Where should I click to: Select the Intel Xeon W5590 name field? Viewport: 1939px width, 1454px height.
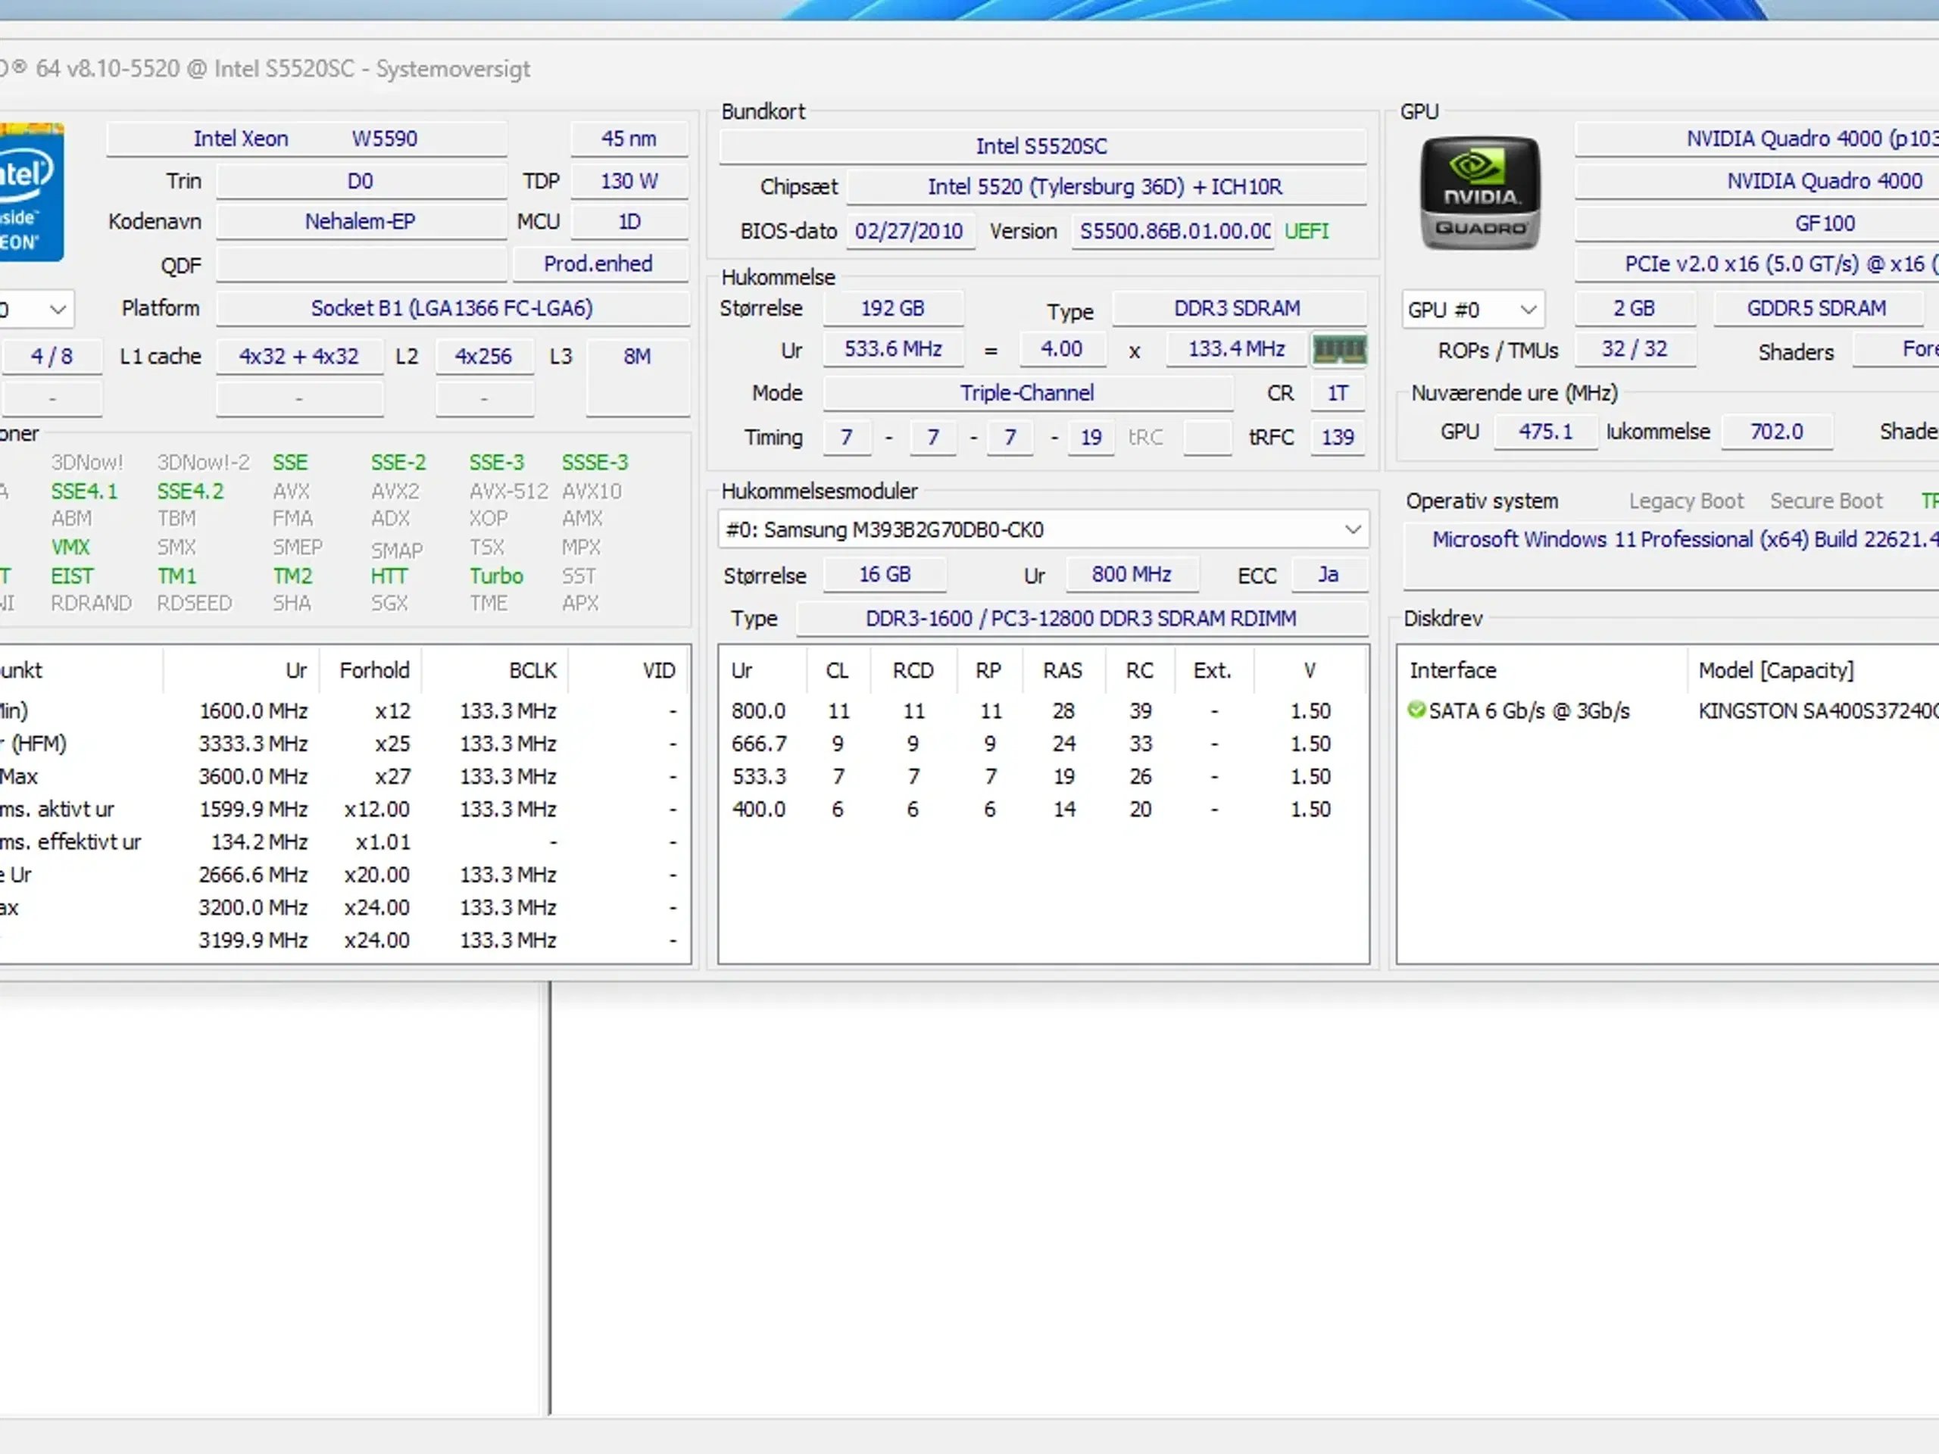[307, 139]
